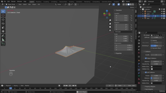This screenshot has width=166, height=93.
Task: Enable the Dynamic Mesh checkbox
Action: point(151,48)
